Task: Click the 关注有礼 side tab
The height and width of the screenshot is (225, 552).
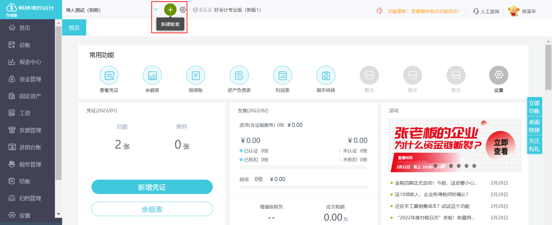Action: pyautogui.click(x=534, y=145)
